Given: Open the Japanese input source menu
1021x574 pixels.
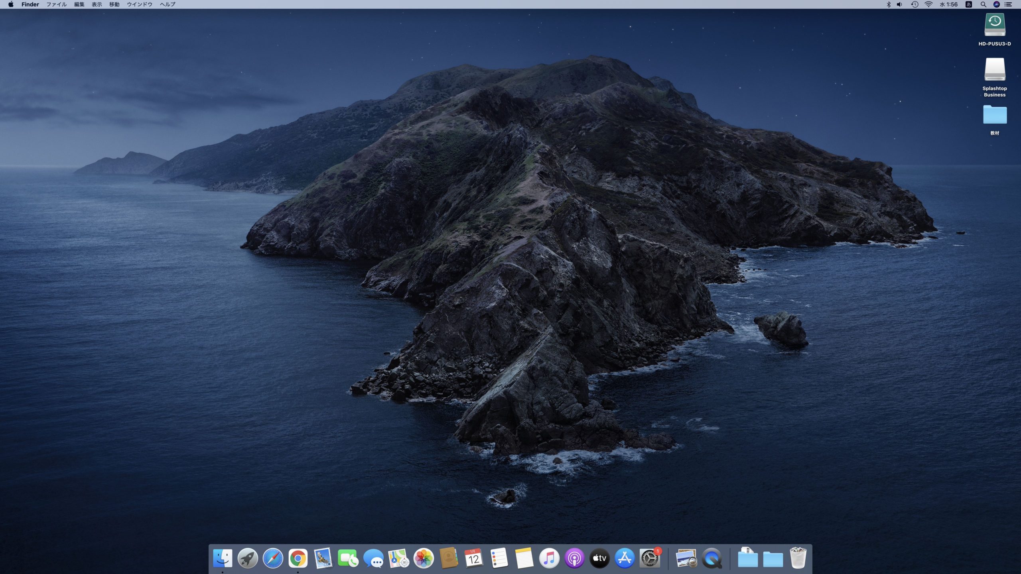Looking at the screenshot, I should point(968,4).
